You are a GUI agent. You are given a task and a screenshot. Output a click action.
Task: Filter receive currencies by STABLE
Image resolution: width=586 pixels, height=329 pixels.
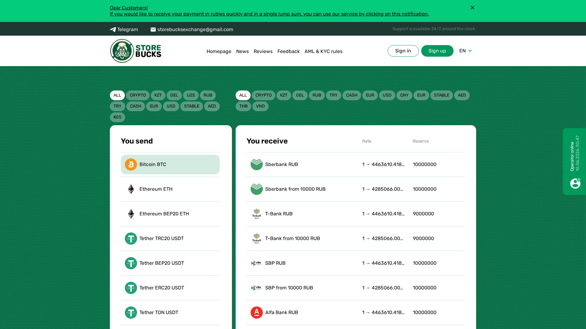coord(442,95)
